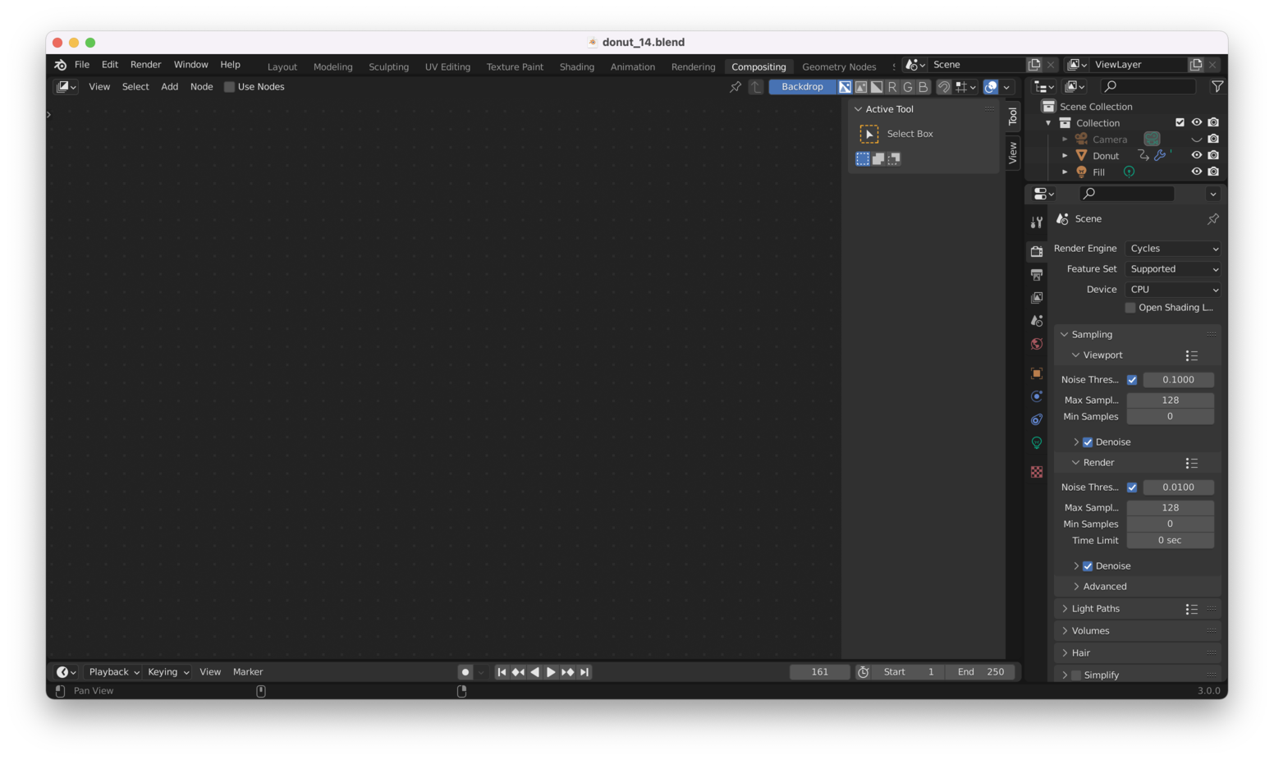Open the Render menu
The image size is (1274, 760).
(145, 65)
